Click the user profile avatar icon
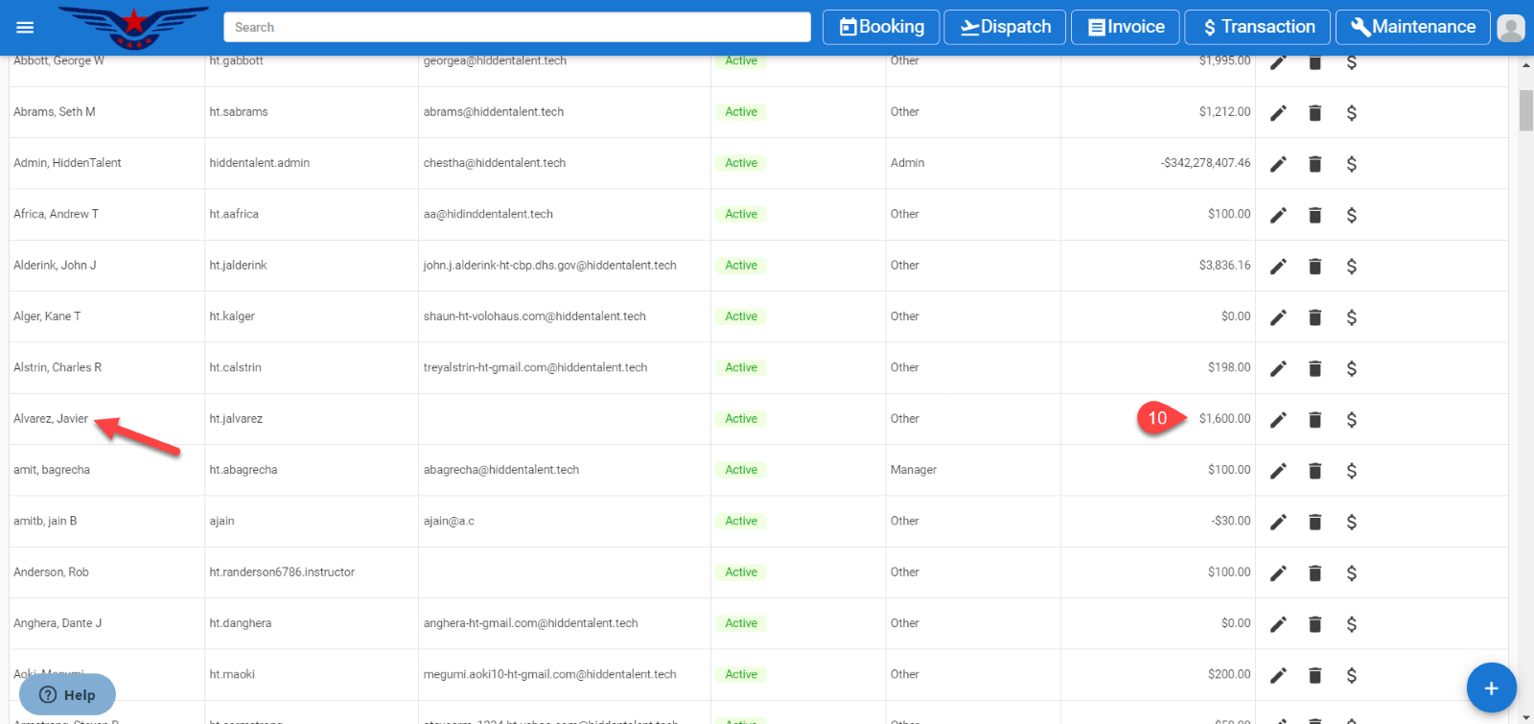1534x724 pixels. [x=1510, y=28]
